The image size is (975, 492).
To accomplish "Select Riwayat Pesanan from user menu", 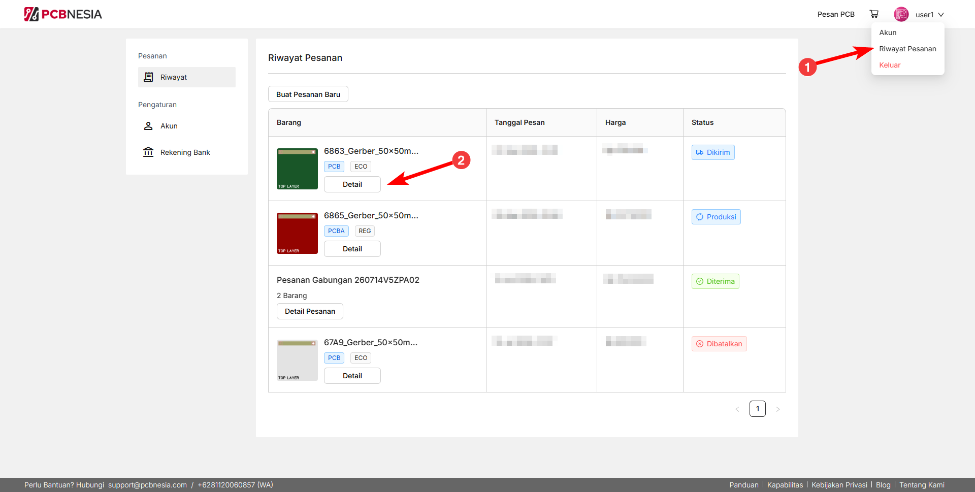I will [x=907, y=49].
